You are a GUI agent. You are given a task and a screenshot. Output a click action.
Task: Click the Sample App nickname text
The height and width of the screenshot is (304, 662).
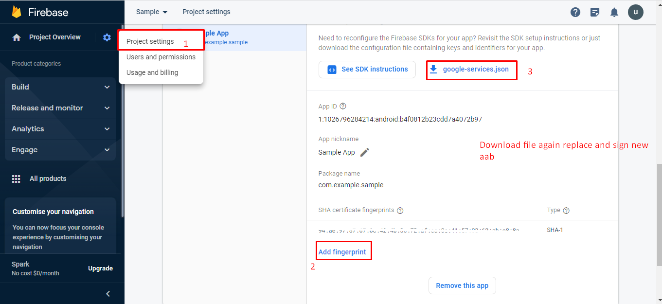point(337,152)
